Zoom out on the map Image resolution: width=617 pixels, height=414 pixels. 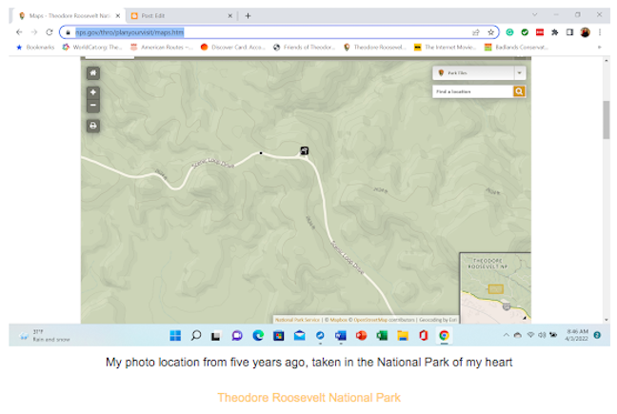[x=92, y=106]
